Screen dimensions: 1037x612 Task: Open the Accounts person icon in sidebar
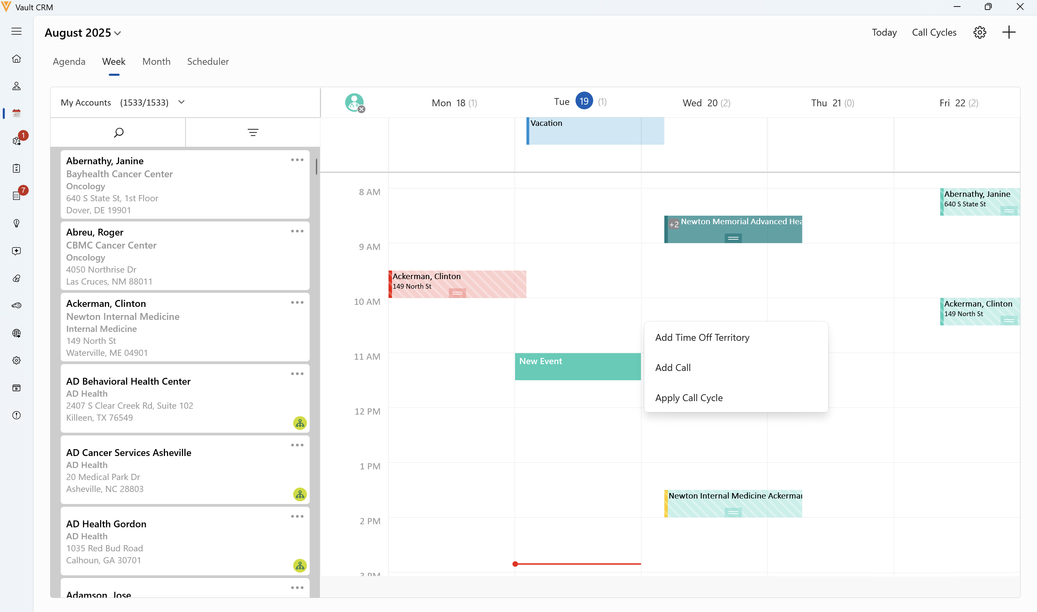pyautogui.click(x=16, y=86)
